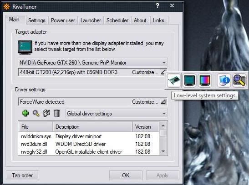Open hardware monitoring magnifier icon
The height and width of the screenshot is (185, 249).
click(239, 80)
